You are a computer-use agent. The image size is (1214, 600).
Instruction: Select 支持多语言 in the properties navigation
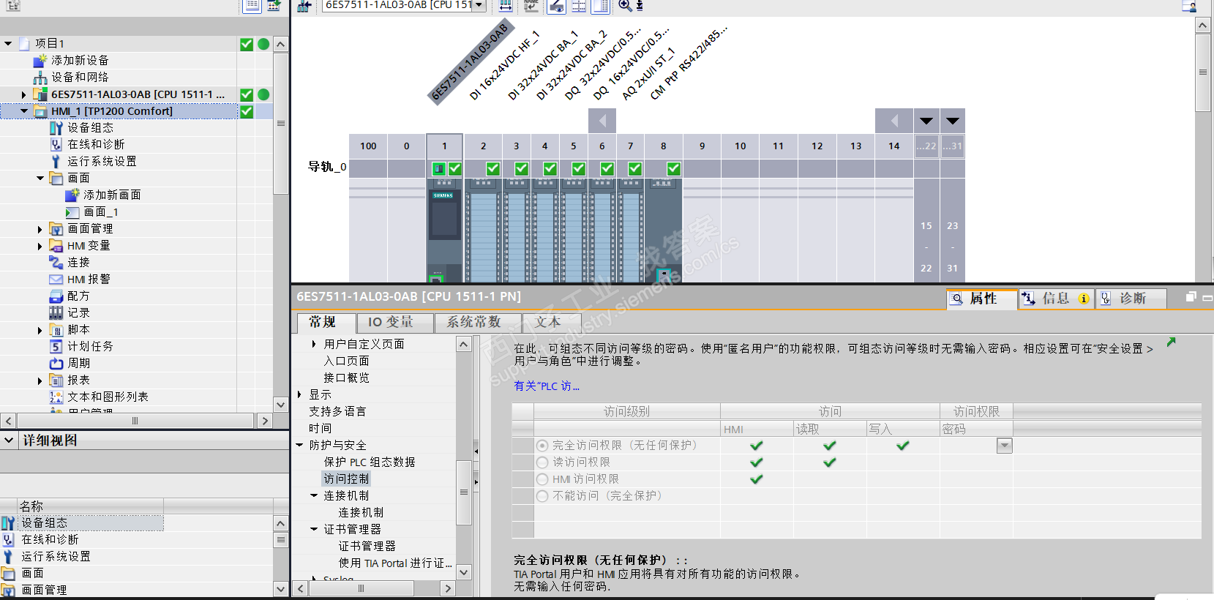tap(337, 411)
